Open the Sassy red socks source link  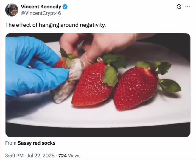[x=36, y=143]
